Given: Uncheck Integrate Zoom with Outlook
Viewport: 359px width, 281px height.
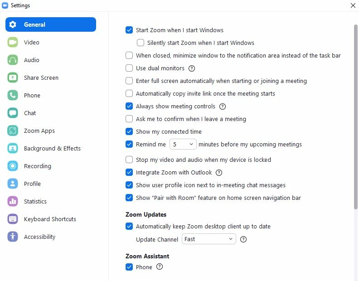Looking at the screenshot, I should click(x=129, y=172).
